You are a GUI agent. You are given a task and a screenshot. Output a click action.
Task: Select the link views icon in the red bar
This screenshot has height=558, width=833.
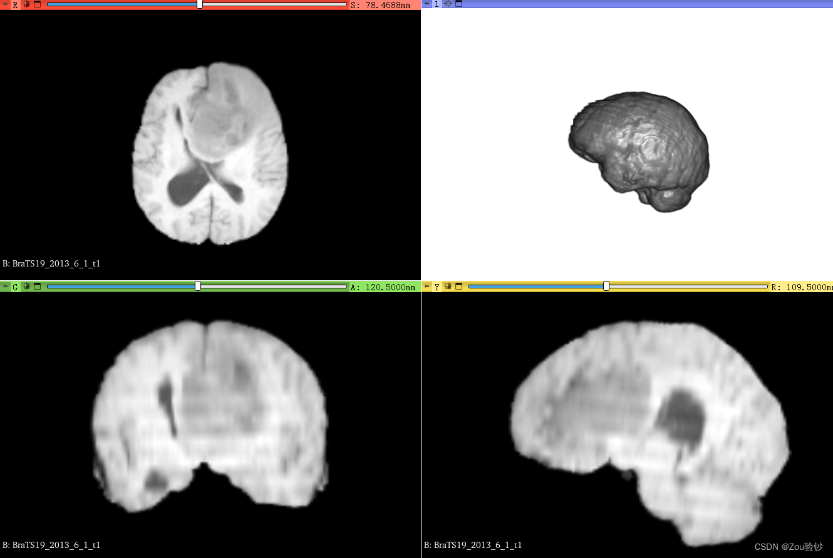pos(26,4)
